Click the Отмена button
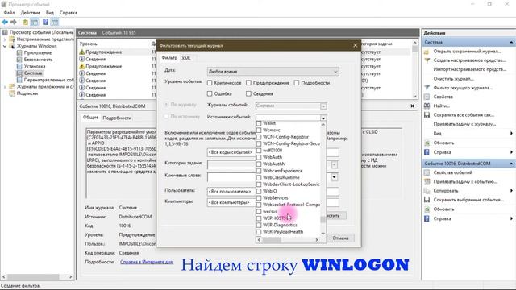The height and width of the screenshot is (290, 516). tap(340, 238)
